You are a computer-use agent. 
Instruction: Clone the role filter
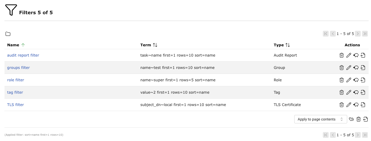tap(356, 80)
